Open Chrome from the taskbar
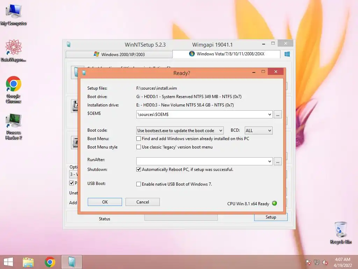Screen dimensions: 358x269 [x=50, y=262]
